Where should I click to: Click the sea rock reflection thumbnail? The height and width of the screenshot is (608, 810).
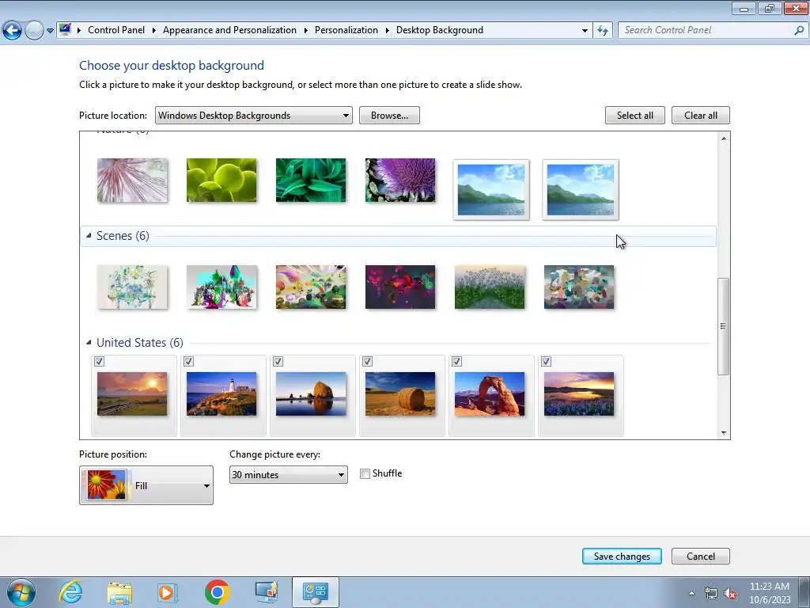pyautogui.click(x=311, y=394)
